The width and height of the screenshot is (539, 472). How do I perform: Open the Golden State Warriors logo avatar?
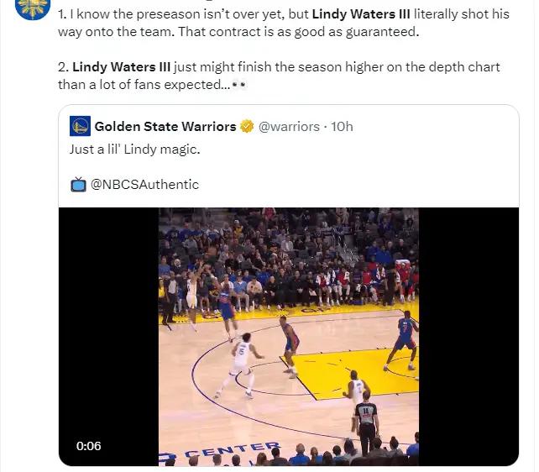(80, 126)
